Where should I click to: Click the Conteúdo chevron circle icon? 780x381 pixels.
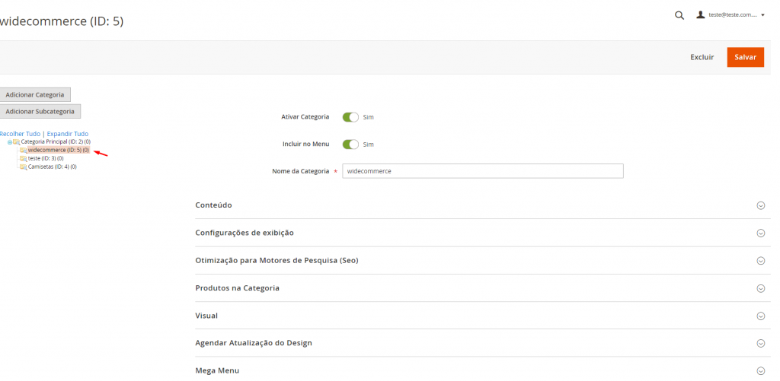click(761, 205)
